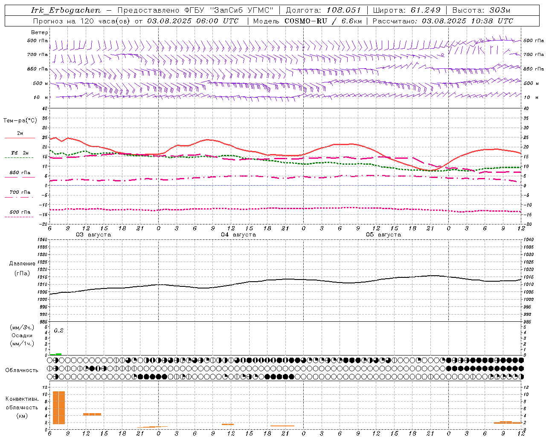Click the date label 04 августа
The height and width of the screenshot is (437, 546).
point(238,235)
